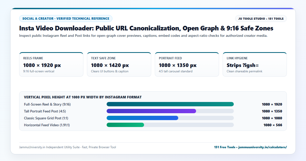The height and width of the screenshot is (161, 306).
Task: Click the green Horizontal Feed Video bar
Action: point(125,125)
